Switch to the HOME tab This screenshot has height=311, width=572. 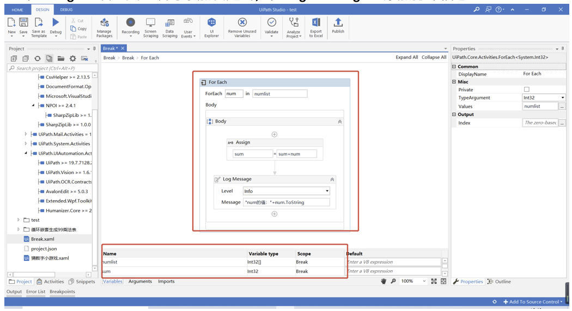17,10
